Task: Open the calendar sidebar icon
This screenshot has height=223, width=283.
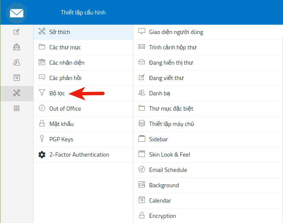Action: click(x=17, y=78)
